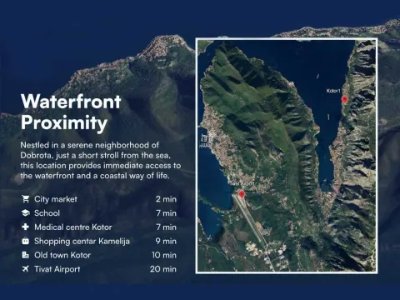Click the building icon beside Old town Kotor
Image resolution: width=400 pixels, height=300 pixels.
(x=26, y=255)
